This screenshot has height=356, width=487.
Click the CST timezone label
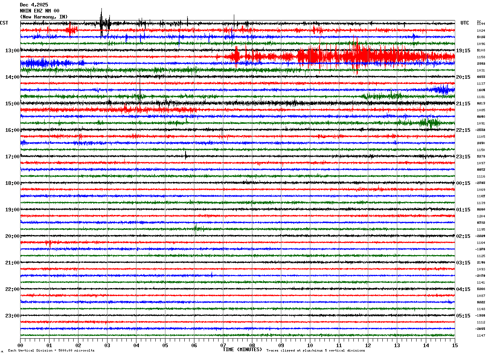(4, 23)
